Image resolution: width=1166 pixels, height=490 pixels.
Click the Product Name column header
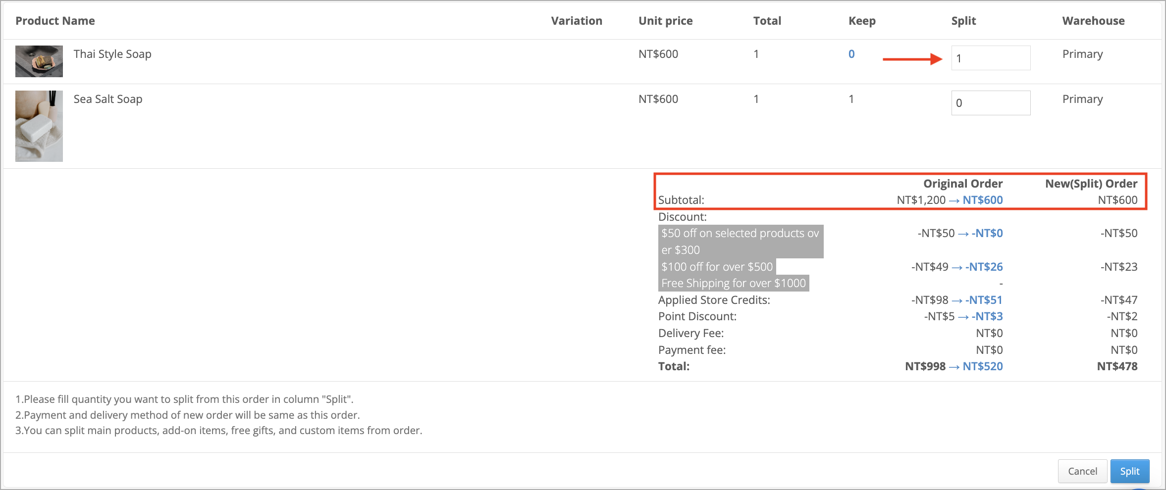[x=55, y=21]
